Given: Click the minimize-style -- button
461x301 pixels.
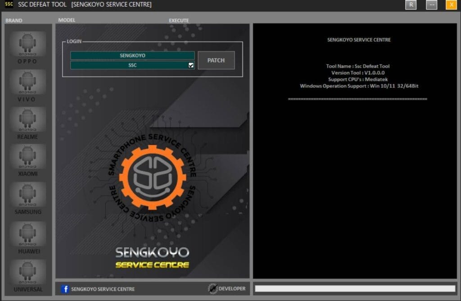Looking at the screenshot, I should tap(431, 5).
